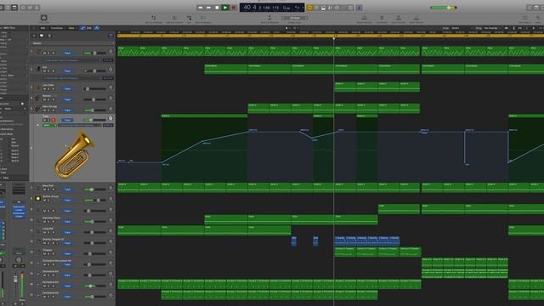
Task: Open the Tuba automation parameter dropdown
Action: [80, 125]
